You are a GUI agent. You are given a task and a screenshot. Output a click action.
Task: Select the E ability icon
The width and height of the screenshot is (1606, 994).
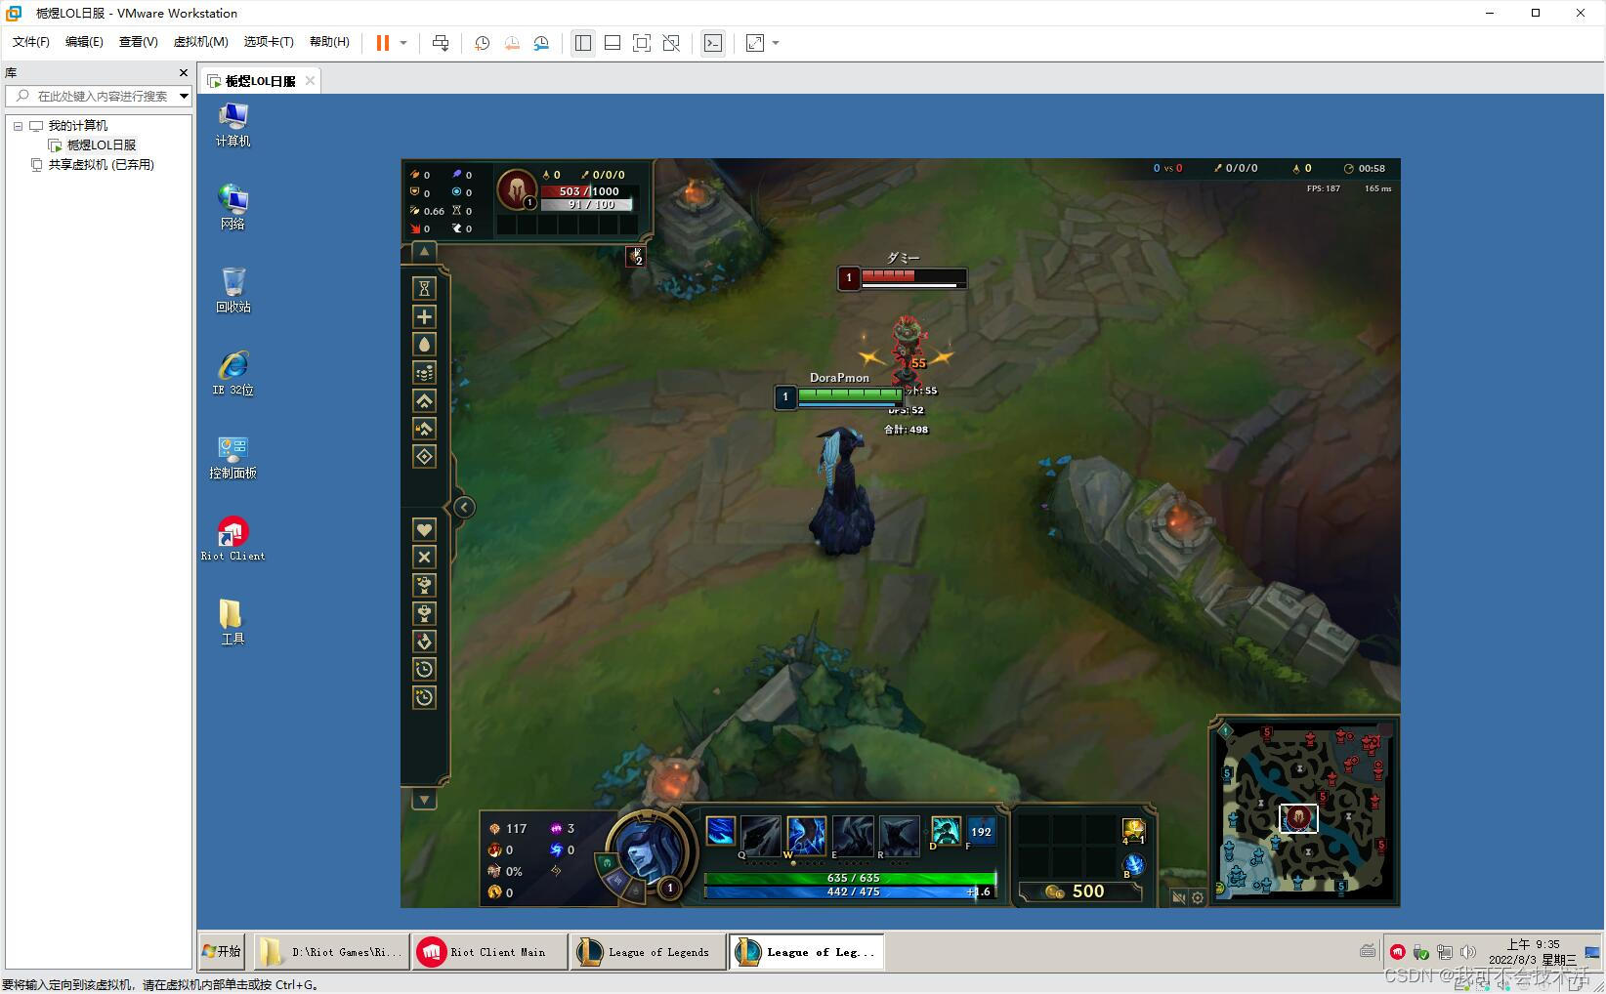[852, 837]
